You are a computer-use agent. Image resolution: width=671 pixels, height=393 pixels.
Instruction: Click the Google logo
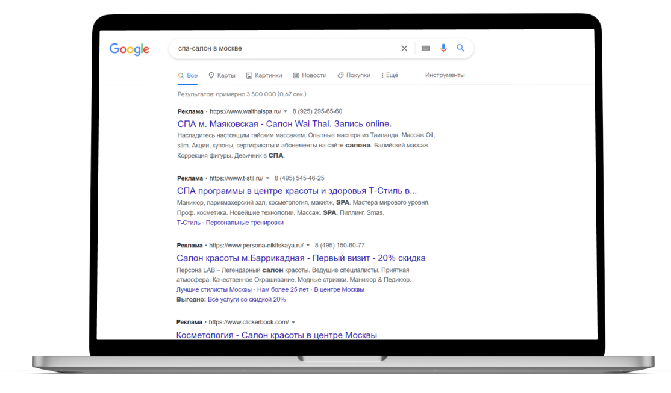point(130,49)
